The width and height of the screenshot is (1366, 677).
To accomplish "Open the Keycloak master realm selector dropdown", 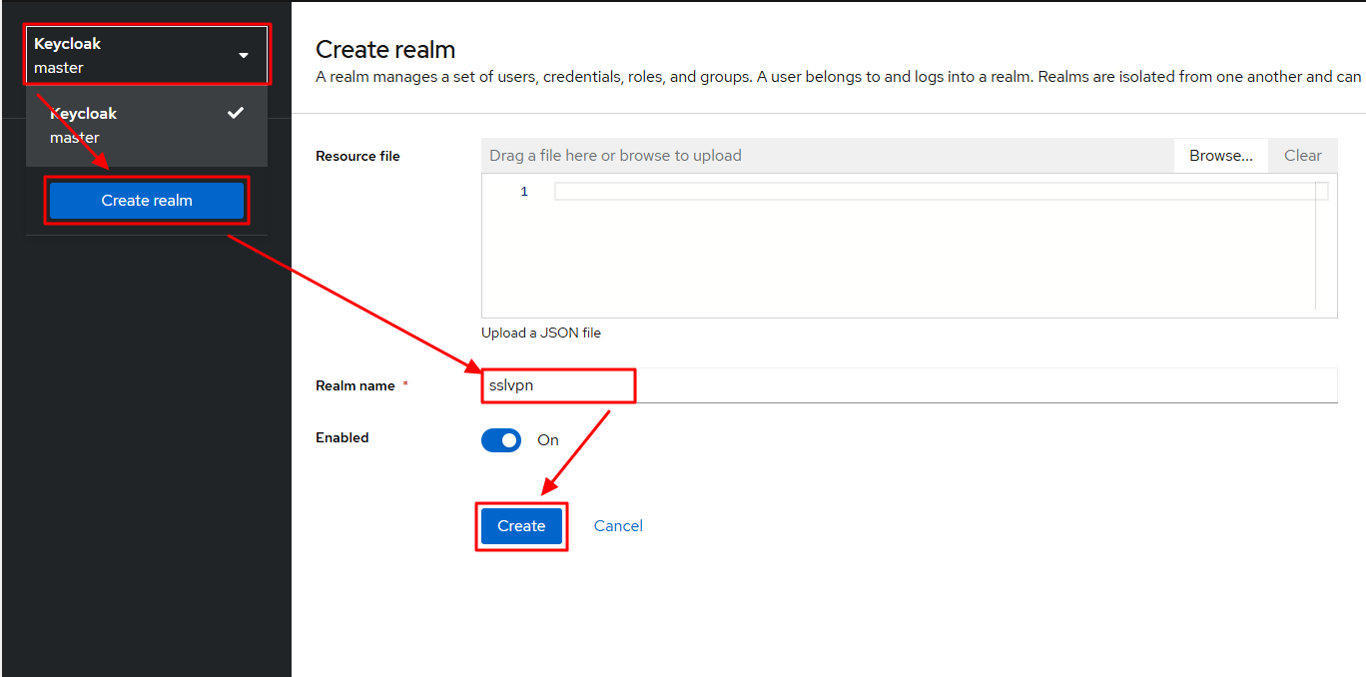I will click(146, 56).
